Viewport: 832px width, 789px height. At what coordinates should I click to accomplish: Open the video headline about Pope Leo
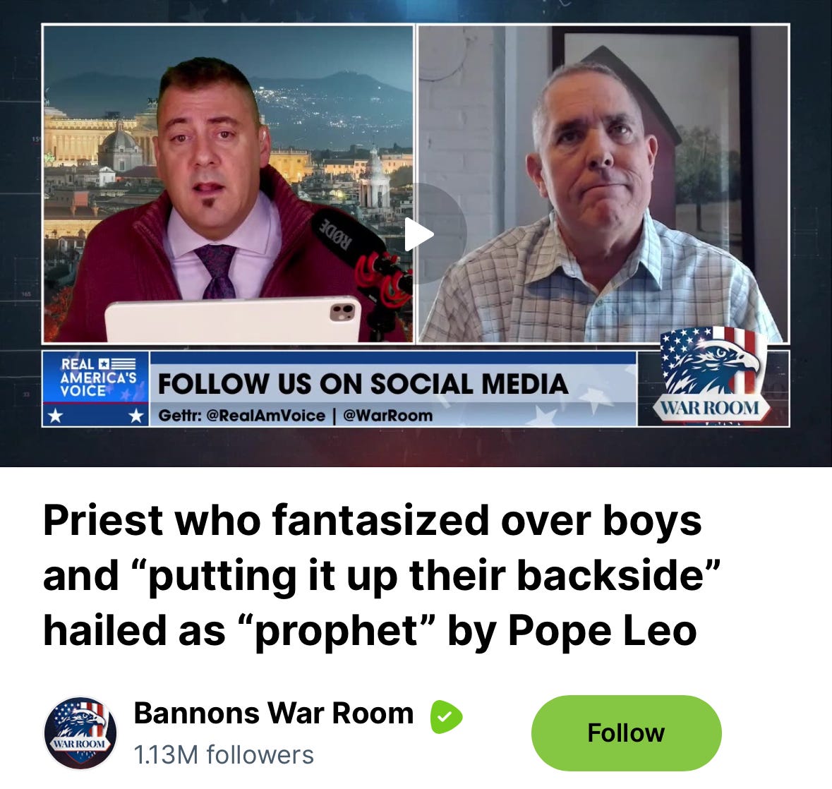[382, 575]
